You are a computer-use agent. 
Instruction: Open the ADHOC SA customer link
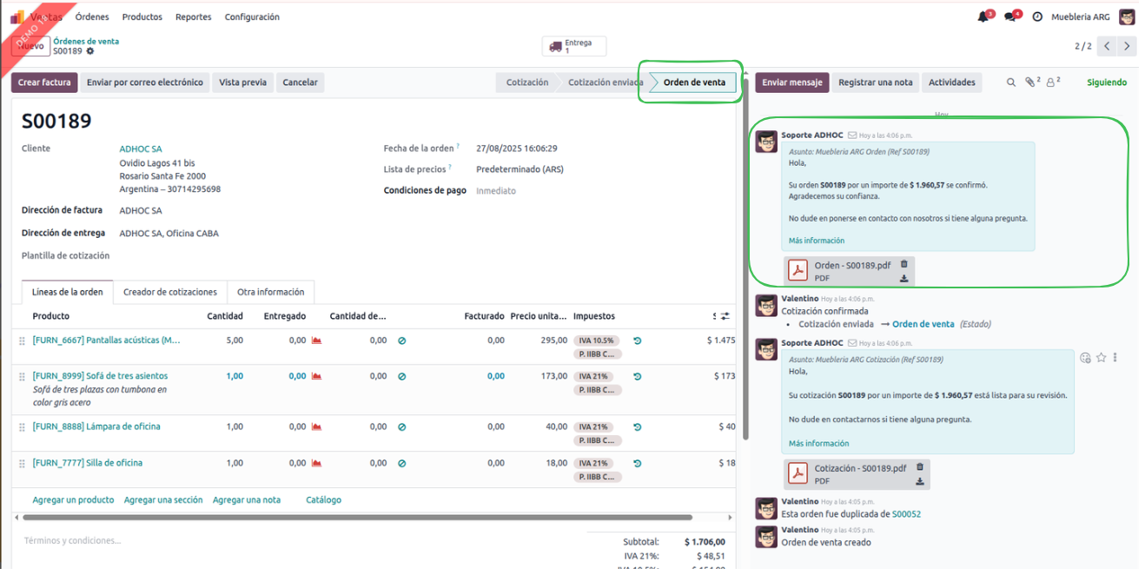pos(140,149)
